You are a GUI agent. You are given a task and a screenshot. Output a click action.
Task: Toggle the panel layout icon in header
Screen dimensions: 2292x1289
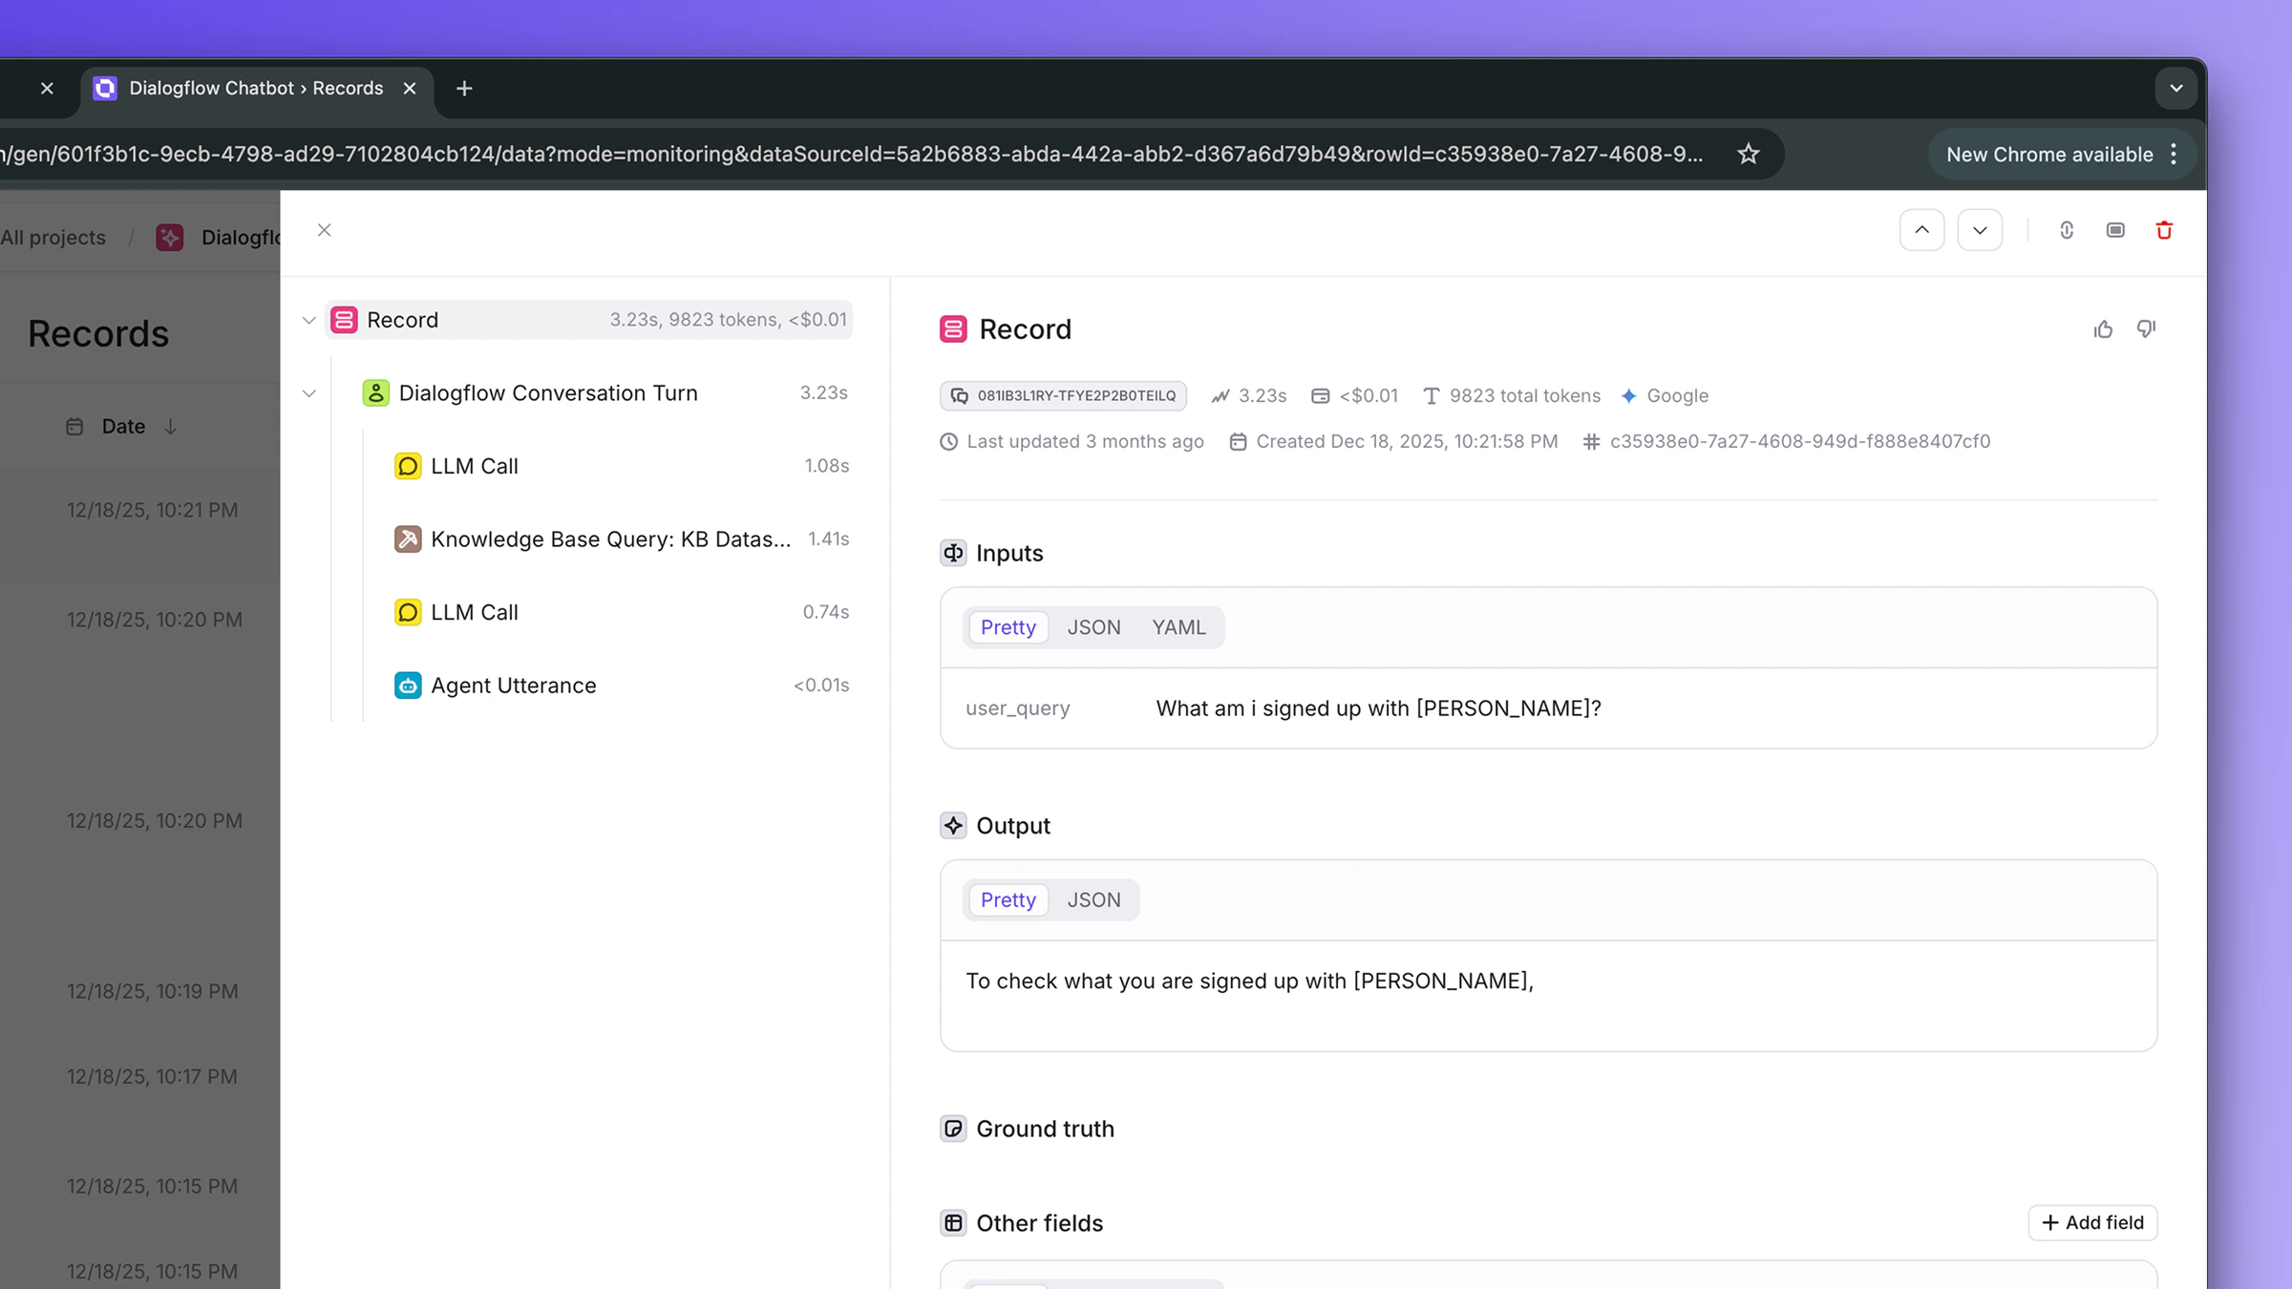2115,230
